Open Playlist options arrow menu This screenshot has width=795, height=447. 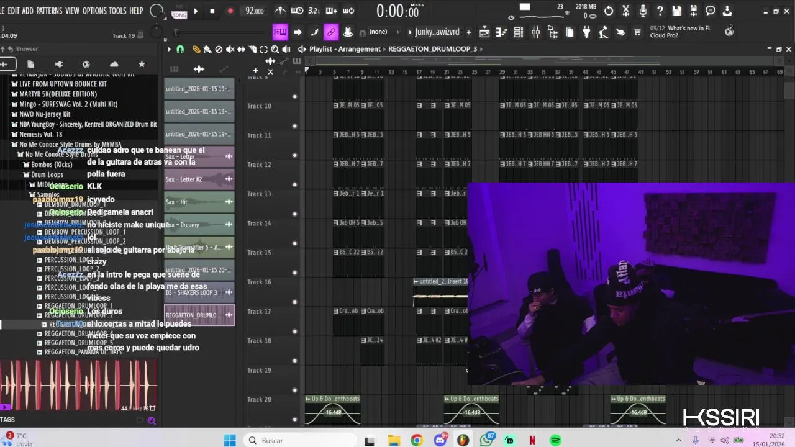click(x=169, y=49)
